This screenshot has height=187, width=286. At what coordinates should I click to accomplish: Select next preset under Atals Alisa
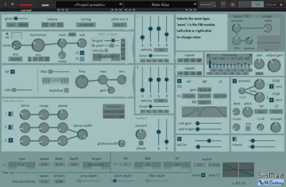click(191, 10)
